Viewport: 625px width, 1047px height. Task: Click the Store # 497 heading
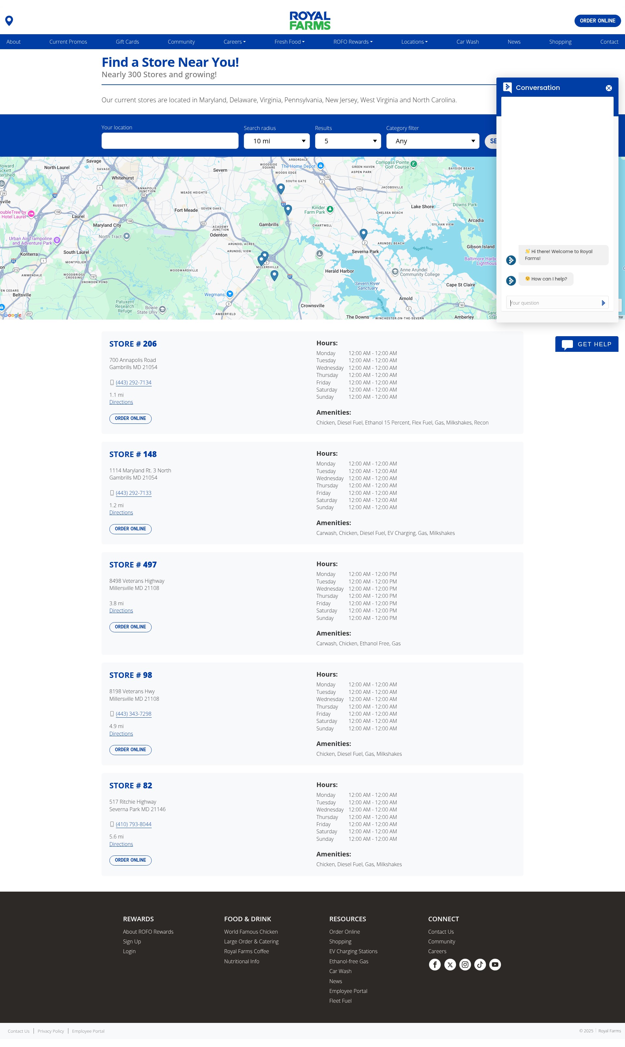[133, 565]
